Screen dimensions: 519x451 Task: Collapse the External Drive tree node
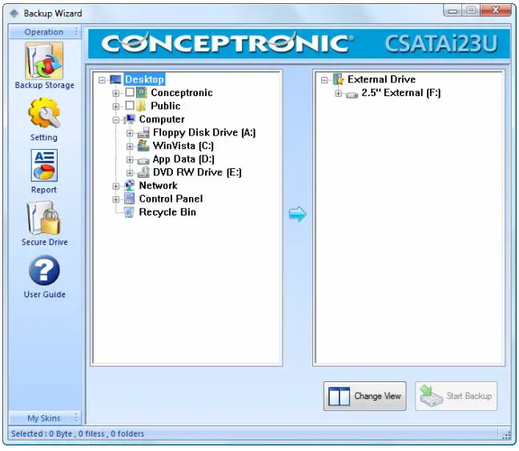pyautogui.click(x=324, y=80)
